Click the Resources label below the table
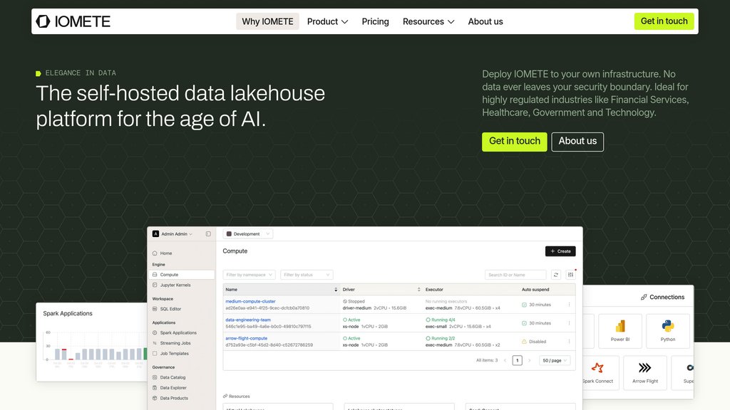Screen dimensions: 730x410 (237, 396)
